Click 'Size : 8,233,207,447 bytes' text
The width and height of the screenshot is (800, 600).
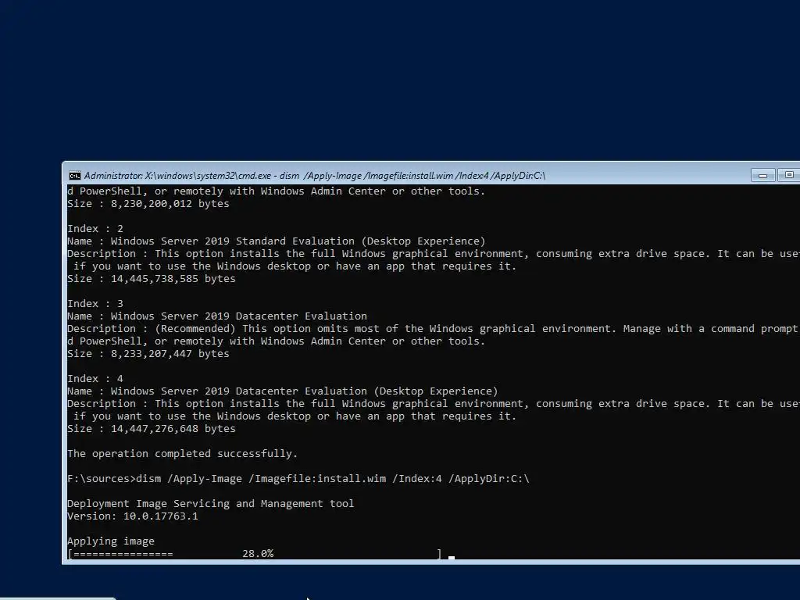[x=148, y=354]
